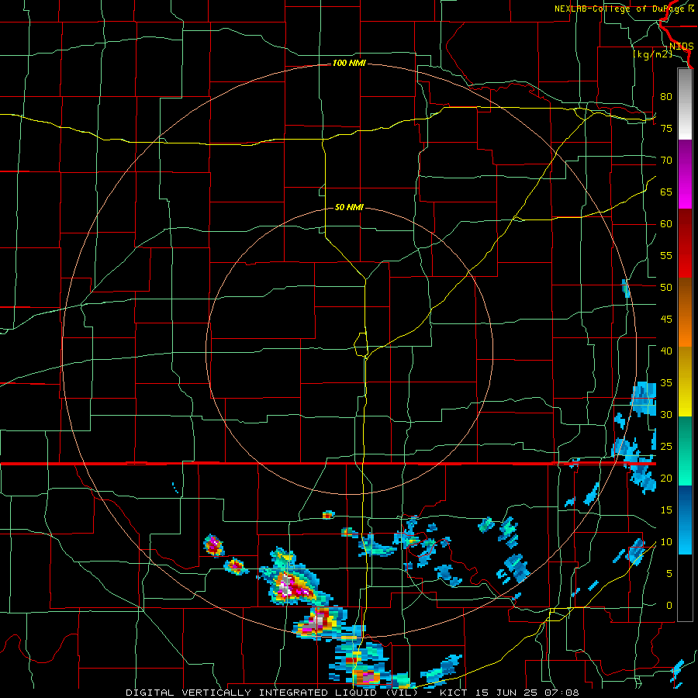Image resolution: width=698 pixels, height=698 pixels.
Task: Click the "70" value on the VIL scale
Action: pyautogui.click(x=666, y=161)
